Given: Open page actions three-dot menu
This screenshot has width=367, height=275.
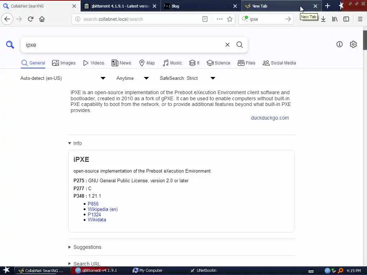Looking at the screenshot, I should pos(219,19).
